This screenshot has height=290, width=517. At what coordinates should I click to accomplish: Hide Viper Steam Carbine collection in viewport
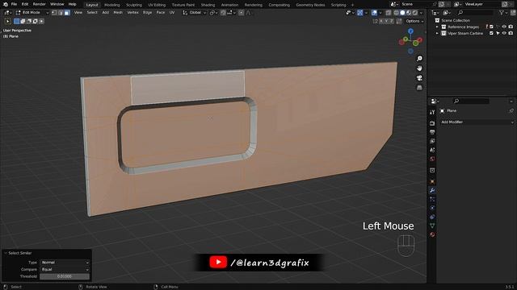point(504,33)
